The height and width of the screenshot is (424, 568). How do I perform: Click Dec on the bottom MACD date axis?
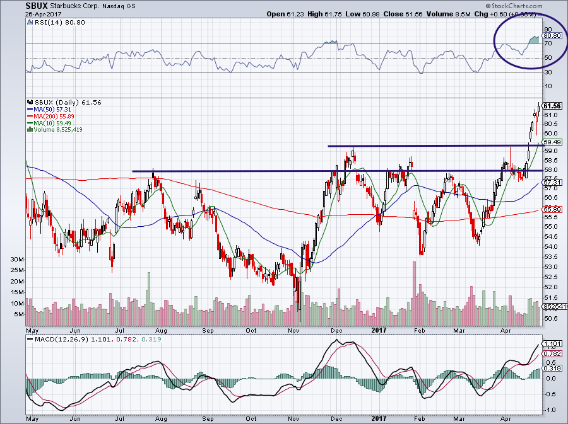(336, 419)
